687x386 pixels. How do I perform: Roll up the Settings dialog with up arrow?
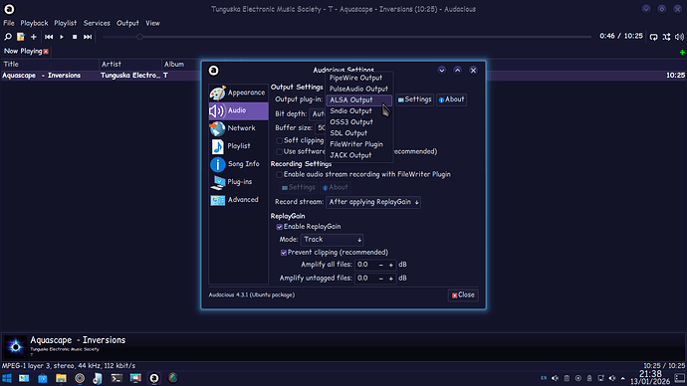pos(457,71)
